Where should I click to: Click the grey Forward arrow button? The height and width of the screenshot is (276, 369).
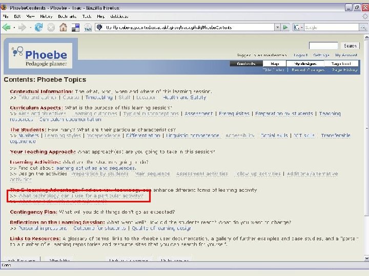22,28
